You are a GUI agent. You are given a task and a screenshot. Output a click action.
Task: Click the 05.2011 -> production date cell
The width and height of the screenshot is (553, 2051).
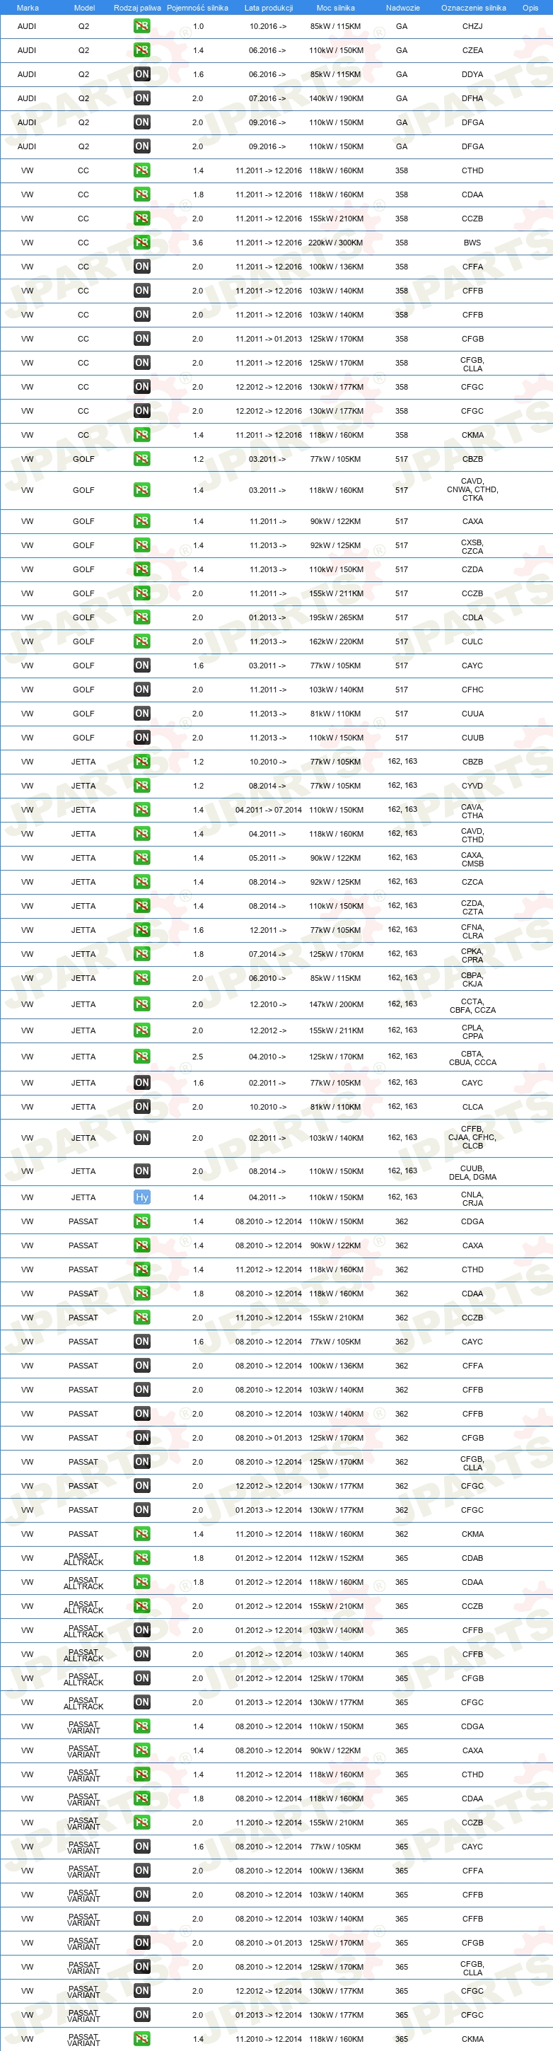268,859
